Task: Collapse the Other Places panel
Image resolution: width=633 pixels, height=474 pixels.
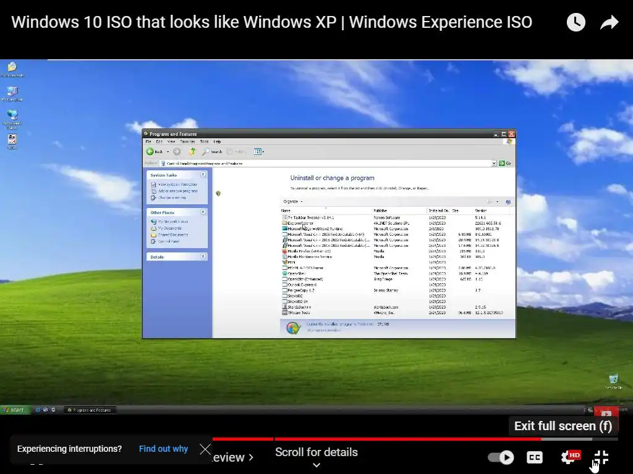Action: pos(203,212)
